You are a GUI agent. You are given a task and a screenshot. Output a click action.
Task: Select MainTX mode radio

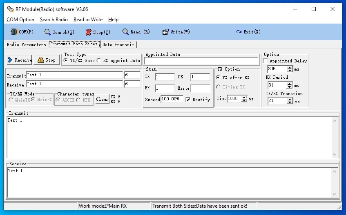point(11,100)
